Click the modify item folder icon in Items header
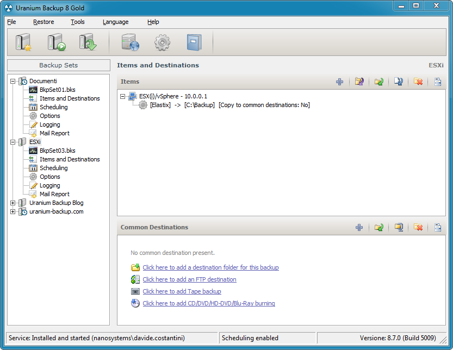 coord(359,82)
